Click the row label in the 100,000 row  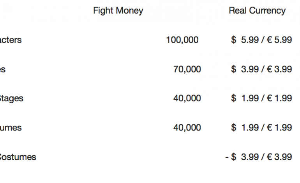pos(11,40)
